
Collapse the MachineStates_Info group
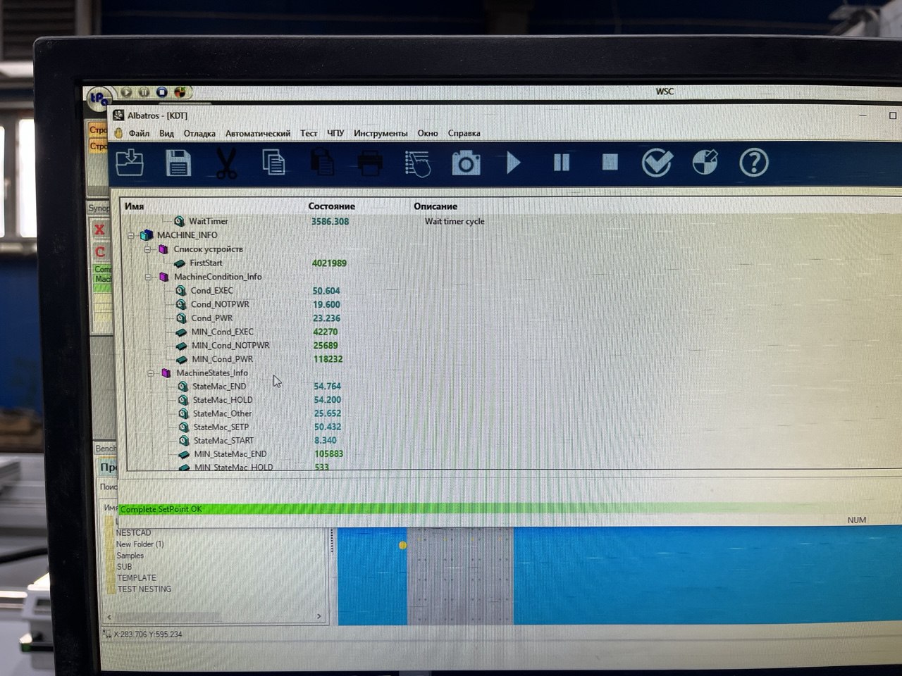[150, 373]
